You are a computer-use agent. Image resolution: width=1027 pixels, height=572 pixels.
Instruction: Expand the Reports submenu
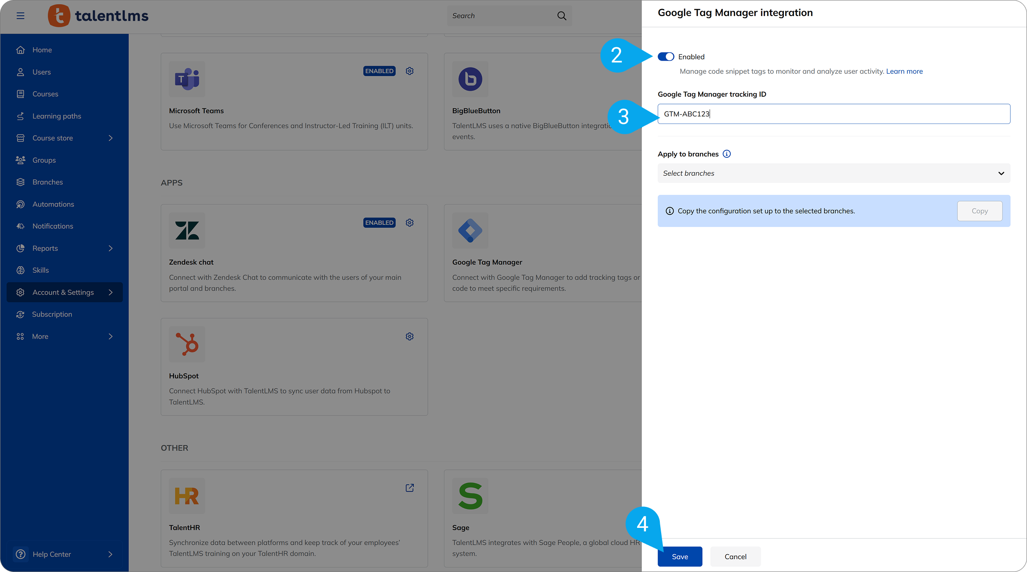tap(111, 248)
